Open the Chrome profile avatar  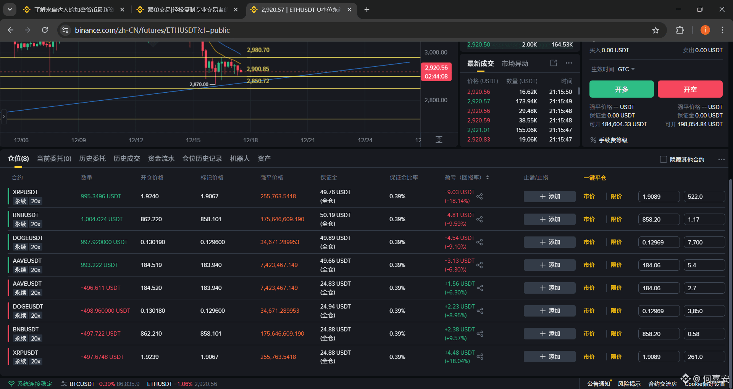click(705, 30)
